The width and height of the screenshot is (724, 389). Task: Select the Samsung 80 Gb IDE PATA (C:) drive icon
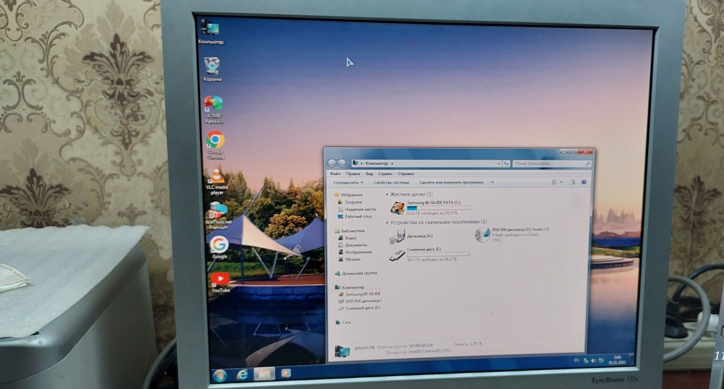[x=397, y=208]
